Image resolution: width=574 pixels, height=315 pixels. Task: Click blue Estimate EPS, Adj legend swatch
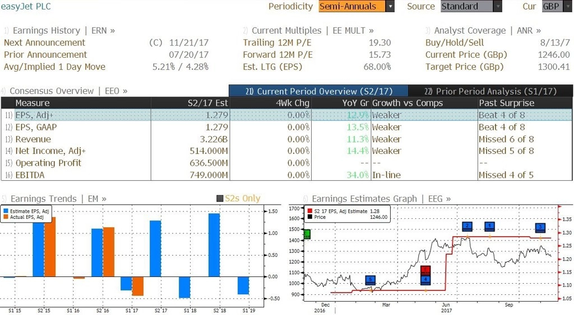click(6, 211)
